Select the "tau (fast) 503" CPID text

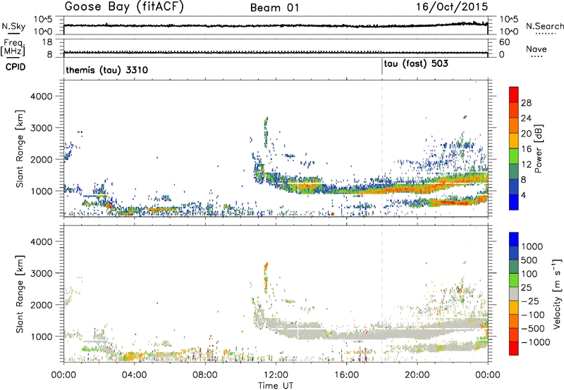[x=416, y=63]
